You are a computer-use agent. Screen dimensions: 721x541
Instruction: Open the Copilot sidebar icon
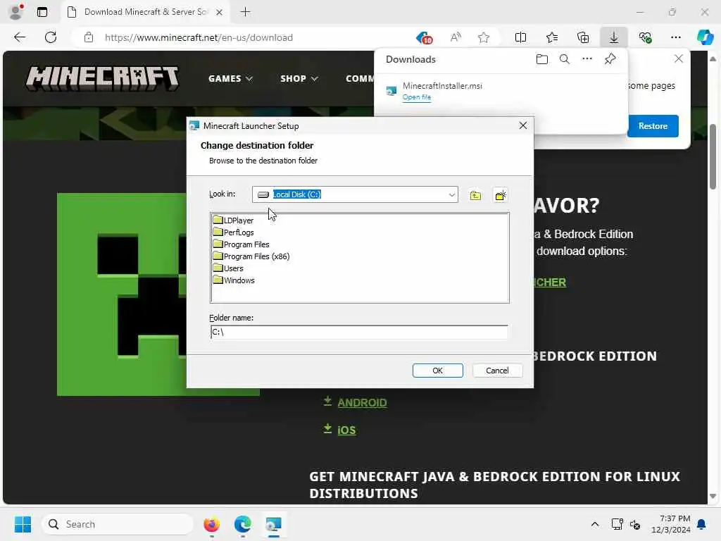705,37
